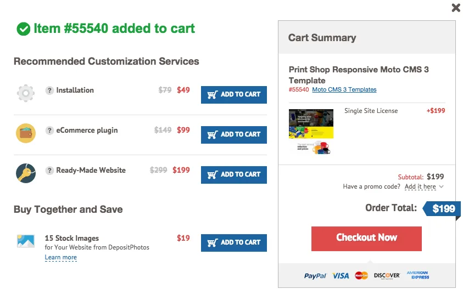Add eCommerce plugin to cart
The height and width of the screenshot is (289, 463).
(234, 134)
